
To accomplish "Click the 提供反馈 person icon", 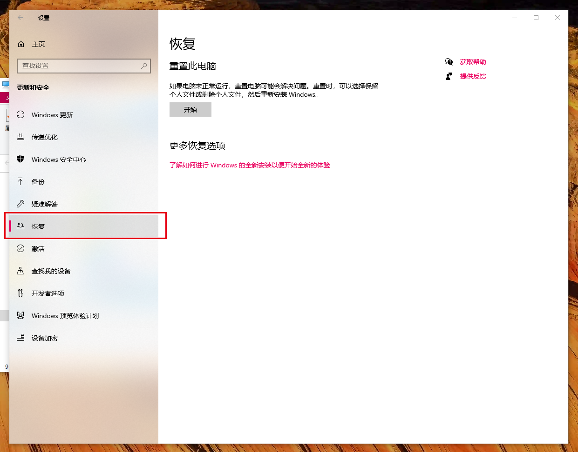I will 449,76.
